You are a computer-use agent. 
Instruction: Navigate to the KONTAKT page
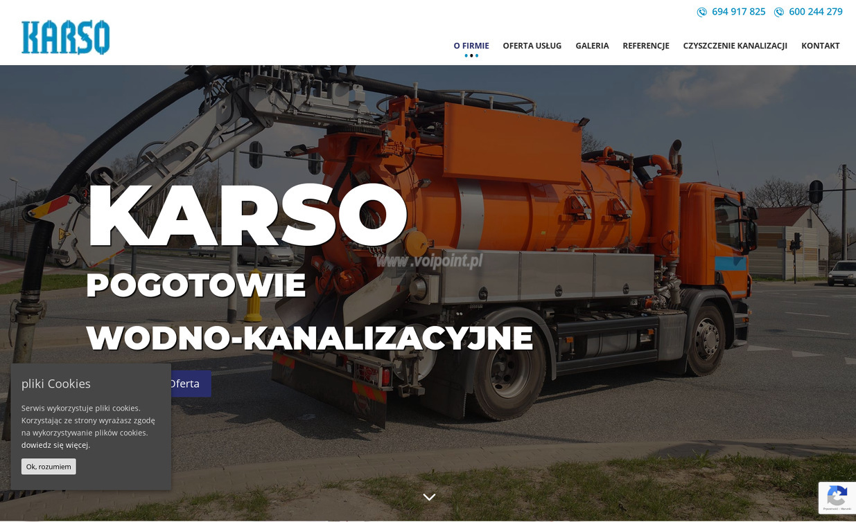(x=821, y=46)
